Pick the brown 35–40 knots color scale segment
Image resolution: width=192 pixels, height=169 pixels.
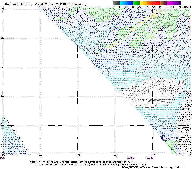click(x=163, y=3)
